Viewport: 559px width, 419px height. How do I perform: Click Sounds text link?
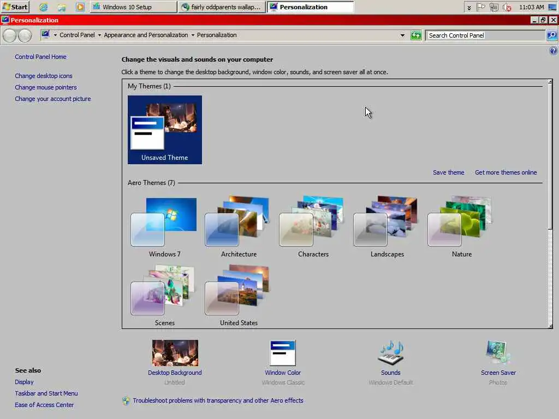(391, 373)
